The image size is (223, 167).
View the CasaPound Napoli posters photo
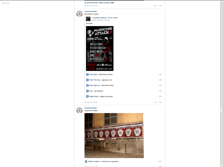click(x=114, y=136)
